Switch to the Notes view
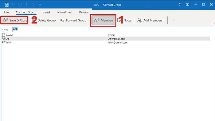 [x=124, y=20]
